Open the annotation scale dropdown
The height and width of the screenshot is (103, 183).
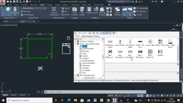pos(158,96)
